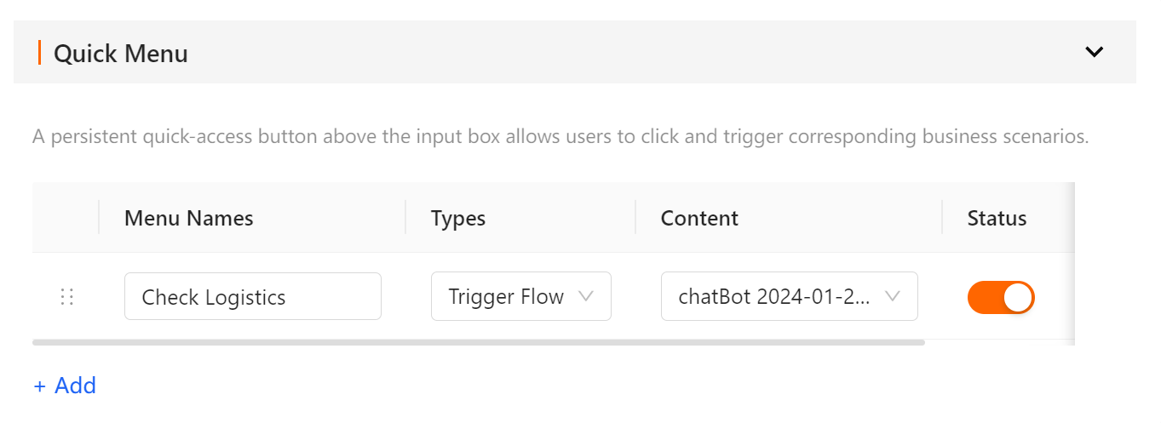Collapse the Quick Menu section chevron
The image size is (1161, 423).
[1094, 52]
